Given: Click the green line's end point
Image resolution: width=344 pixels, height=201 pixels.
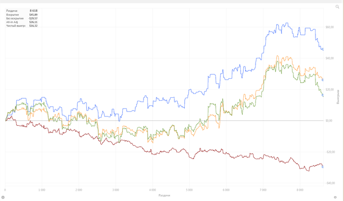Looking at the screenshot, I should 323,95.
